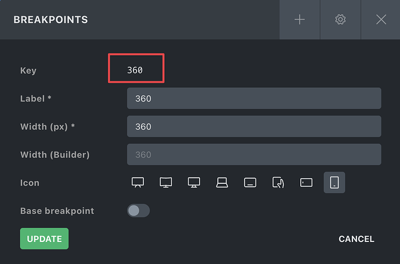This screenshot has height=264, width=400.
Task: Focus the Label input field
Action: (x=254, y=99)
